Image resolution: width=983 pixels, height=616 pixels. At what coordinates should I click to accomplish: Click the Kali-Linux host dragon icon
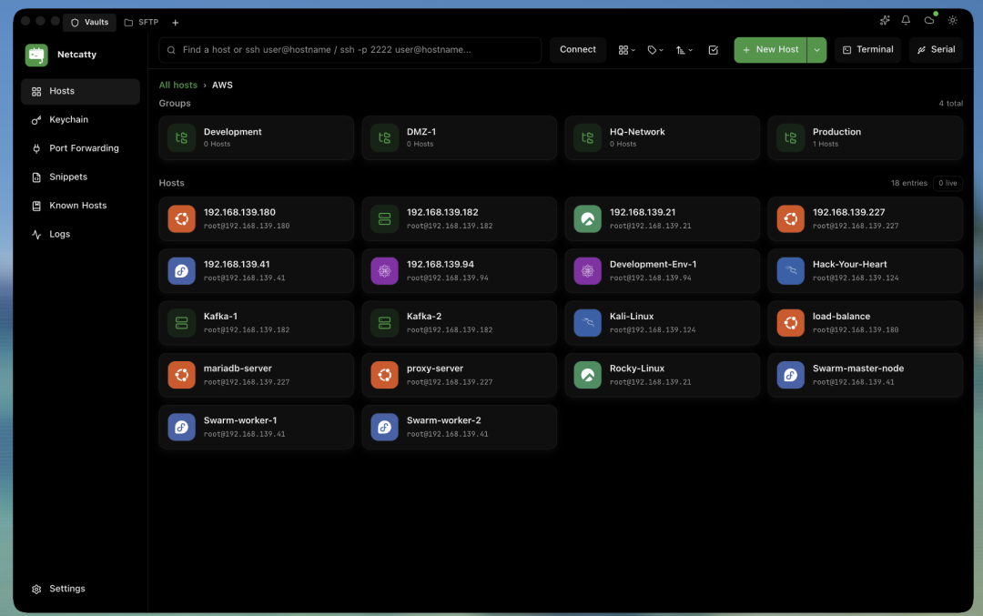point(587,323)
